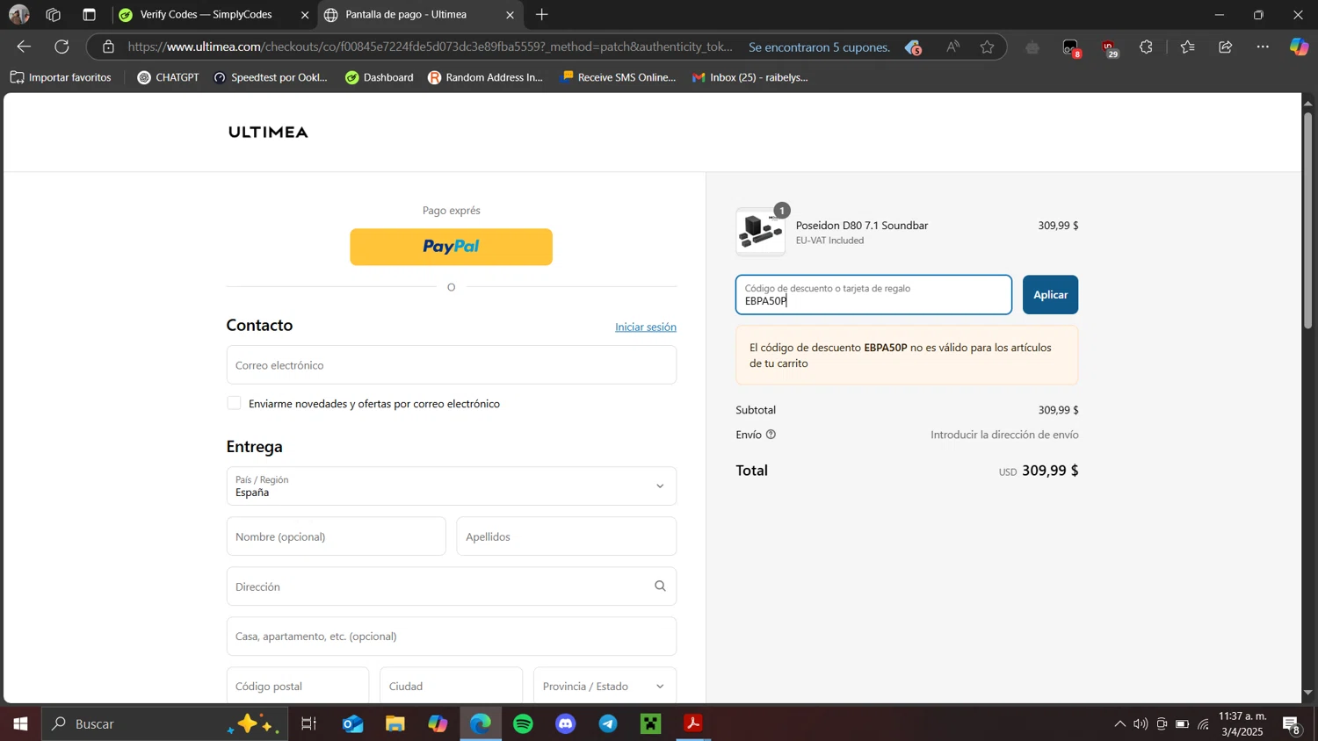Click the browser back arrow
This screenshot has height=741, width=1318.
click(x=24, y=47)
